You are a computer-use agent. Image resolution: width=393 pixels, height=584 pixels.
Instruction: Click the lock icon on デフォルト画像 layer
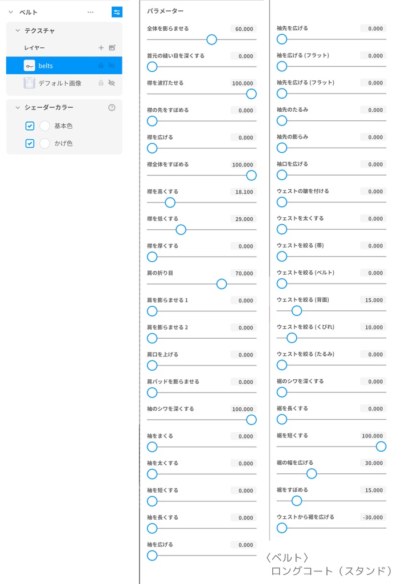pos(101,83)
